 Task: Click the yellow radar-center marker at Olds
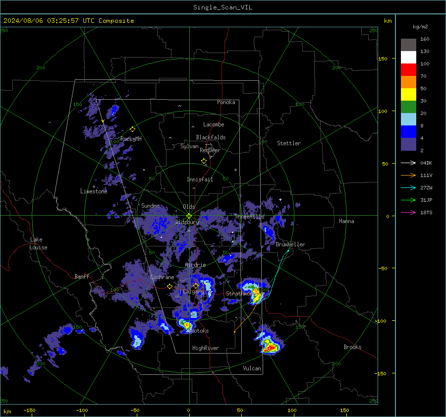[189, 216]
